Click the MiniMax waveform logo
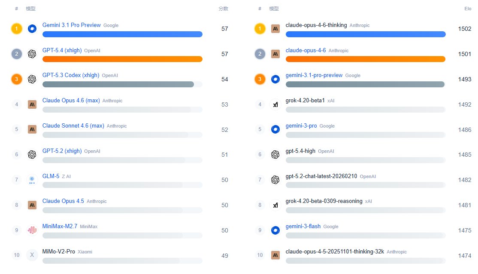The width and height of the screenshot is (478, 274). coord(32,230)
